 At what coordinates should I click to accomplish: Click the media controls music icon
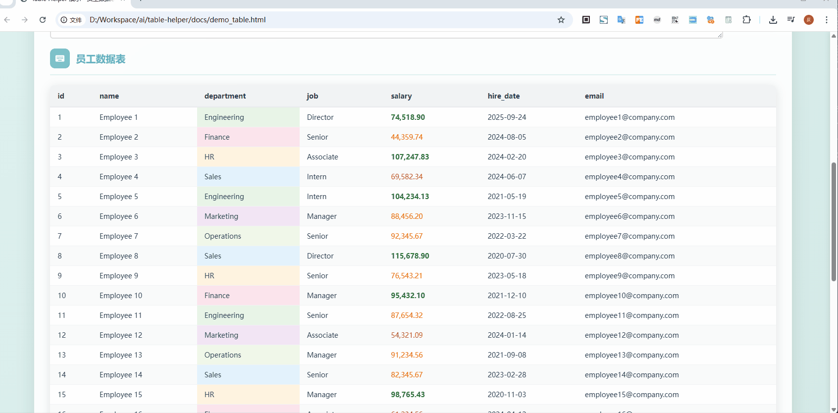[791, 20]
